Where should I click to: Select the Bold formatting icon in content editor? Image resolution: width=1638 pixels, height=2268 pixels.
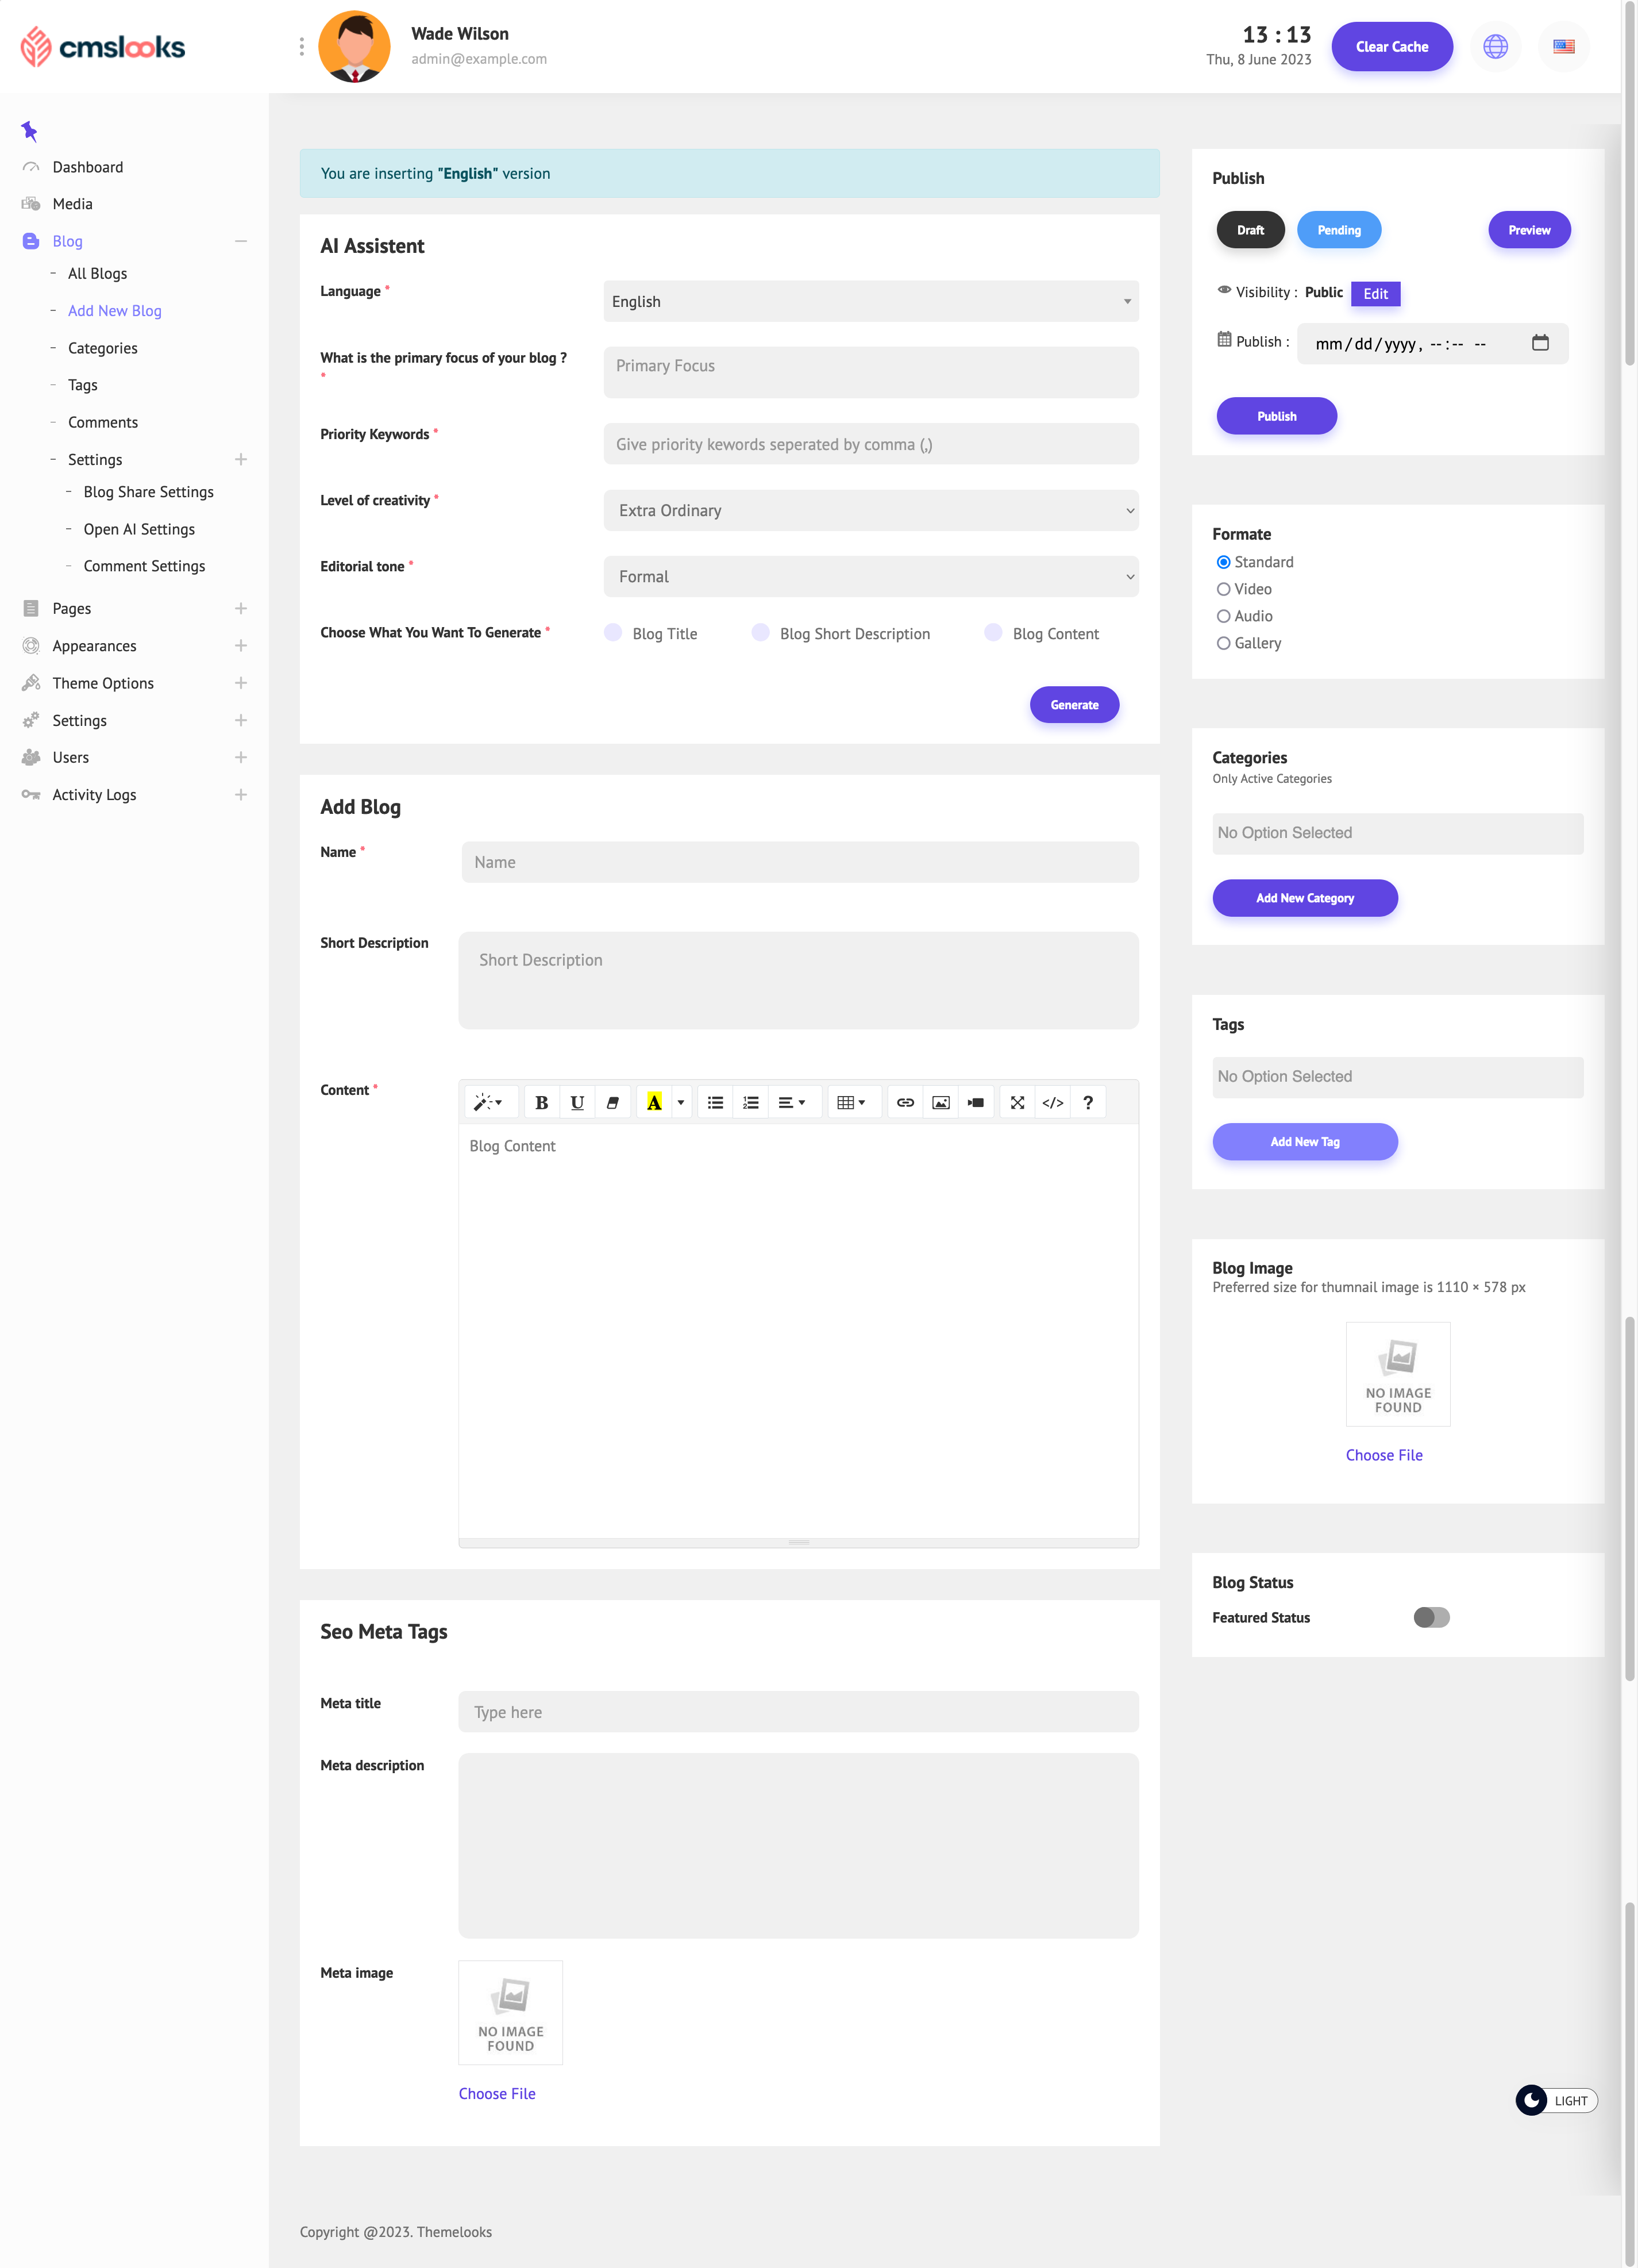[x=541, y=1101]
